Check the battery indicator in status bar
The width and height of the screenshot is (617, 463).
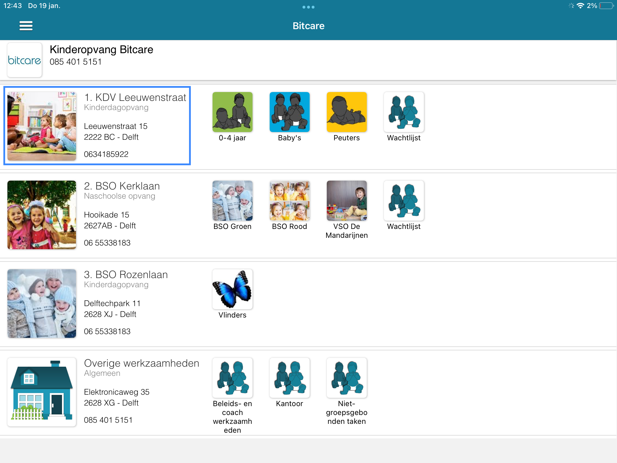(x=606, y=6)
